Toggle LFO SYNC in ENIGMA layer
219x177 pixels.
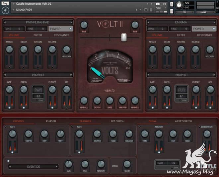point(180,101)
